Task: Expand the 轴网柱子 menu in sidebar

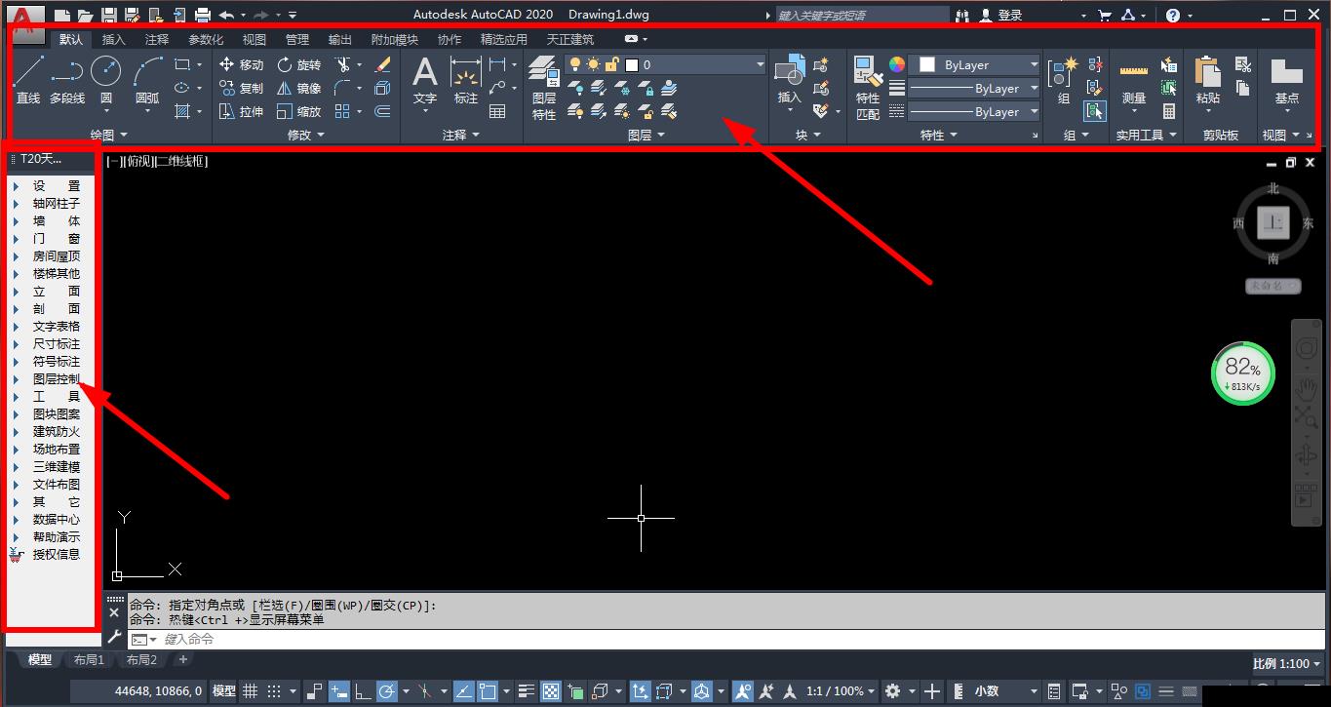Action: coord(56,204)
